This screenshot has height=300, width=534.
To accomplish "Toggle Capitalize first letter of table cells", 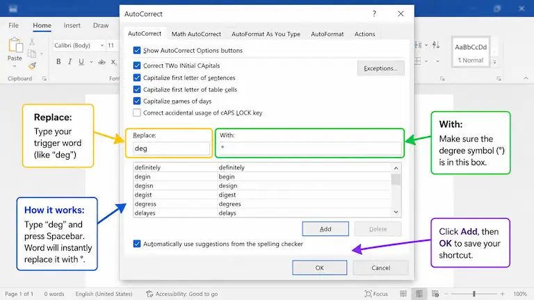I will (x=137, y=90).
